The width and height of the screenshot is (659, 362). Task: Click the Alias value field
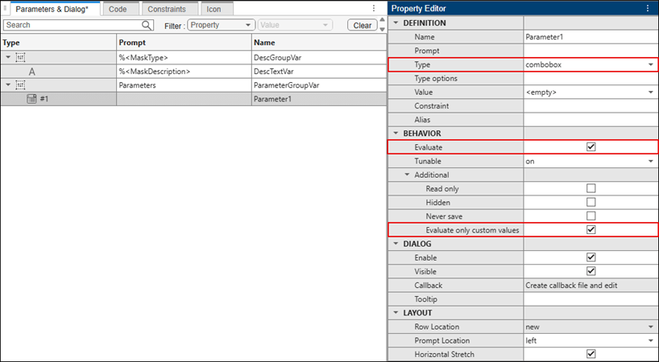point(591,120)
